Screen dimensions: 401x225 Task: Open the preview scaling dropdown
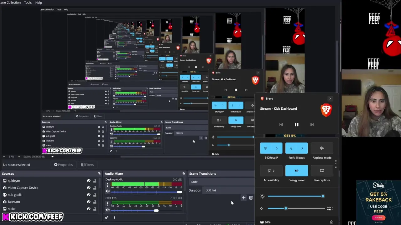(x=52, y=157)
